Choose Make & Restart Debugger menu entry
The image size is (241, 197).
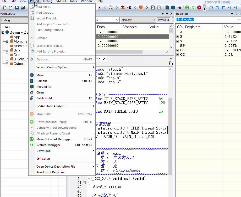[x=54, y=139]
